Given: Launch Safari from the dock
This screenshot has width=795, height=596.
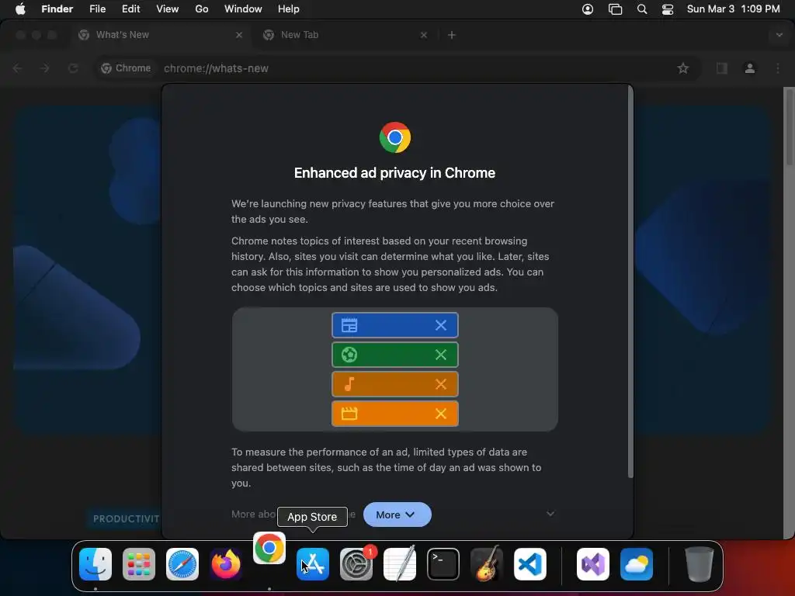Looking at the screenshot, I should [182, 564].
